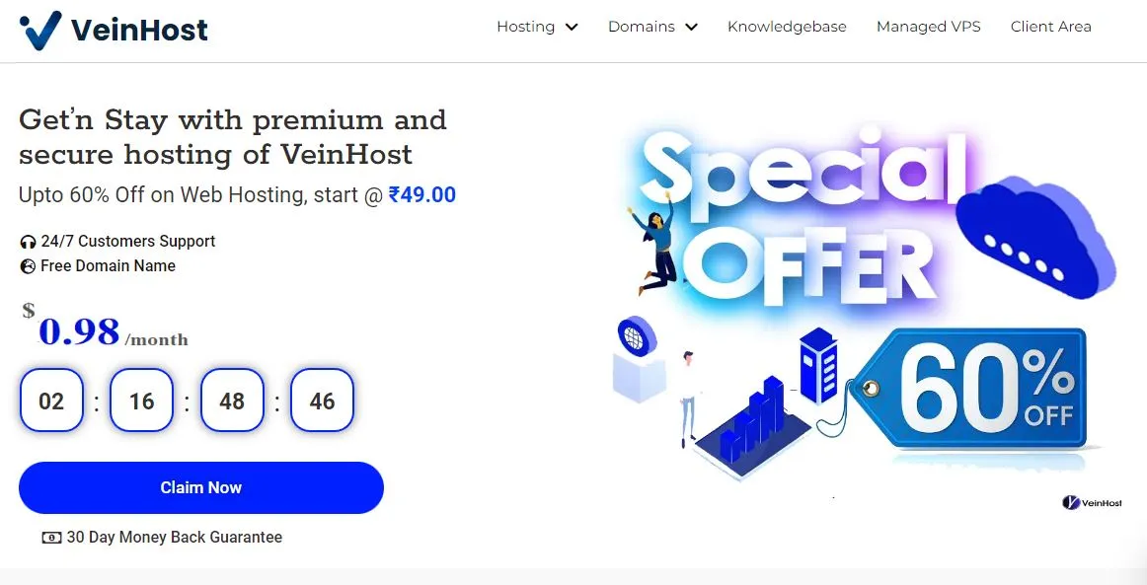This screenshot has height=585, width=1147.
Task: Go to Knowledgebase page
Action: pos(787,27)
